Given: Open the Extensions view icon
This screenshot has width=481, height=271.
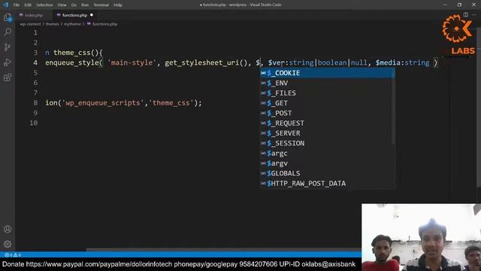Looking at the screenshot, I should click(x=8, y=77).
